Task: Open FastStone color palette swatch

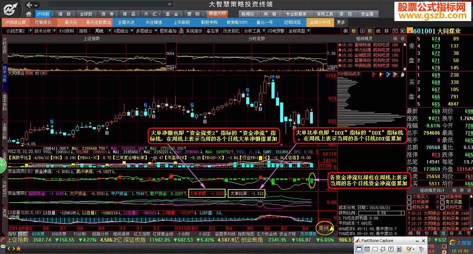Action: 409,249
